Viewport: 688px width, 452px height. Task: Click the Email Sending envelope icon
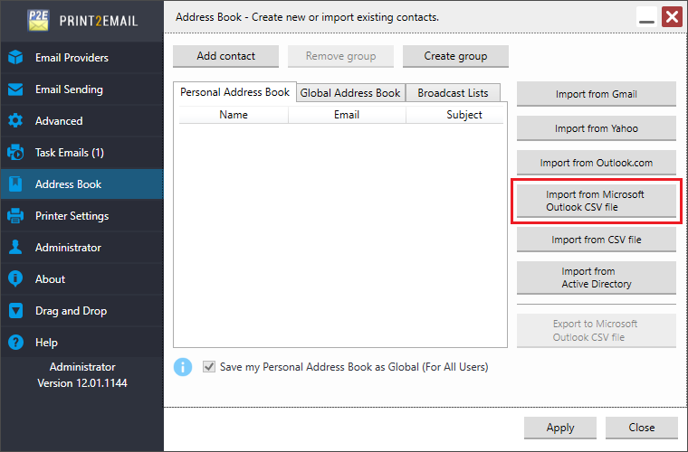15,89
